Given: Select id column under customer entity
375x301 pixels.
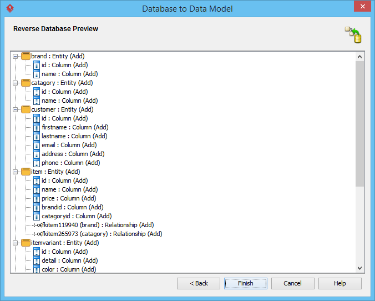Looking at the screenshot, I should [x=64, y=118].
